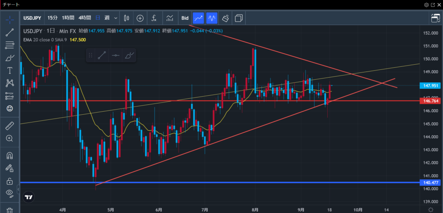
Task: Open the fx indicators menu
Action: pyautogui.click(x=154, y=18)
